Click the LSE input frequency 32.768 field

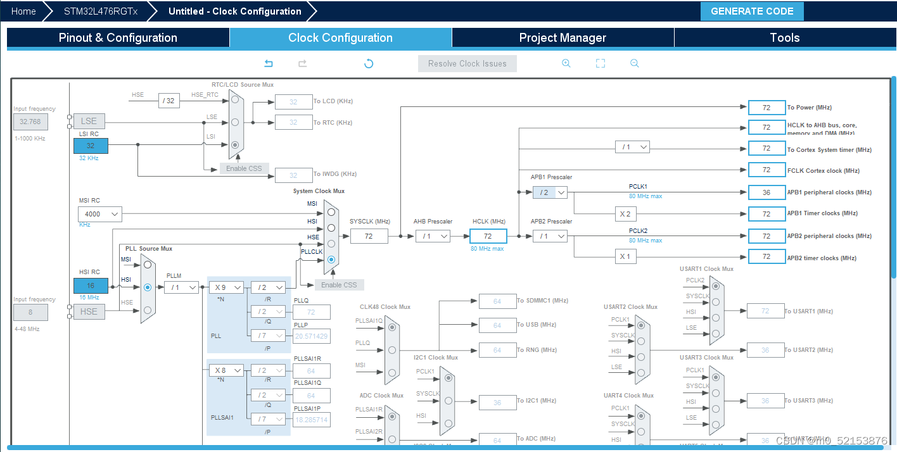[30, 122]
